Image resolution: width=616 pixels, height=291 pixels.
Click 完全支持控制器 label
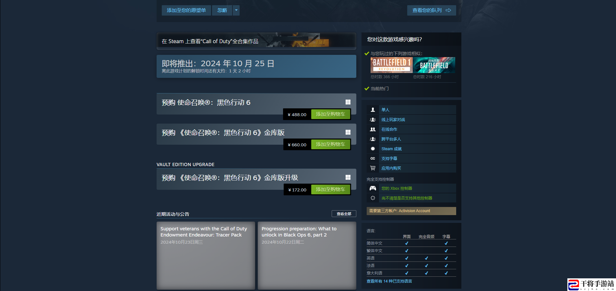pyautogui.click(x=380, y=179)
